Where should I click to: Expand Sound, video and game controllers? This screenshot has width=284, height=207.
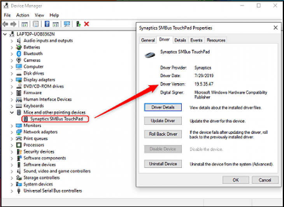click(x=12, y=171)
